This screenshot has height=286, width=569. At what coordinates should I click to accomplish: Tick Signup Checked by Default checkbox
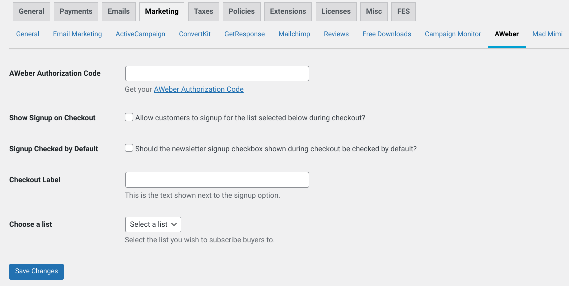(129, 148)
